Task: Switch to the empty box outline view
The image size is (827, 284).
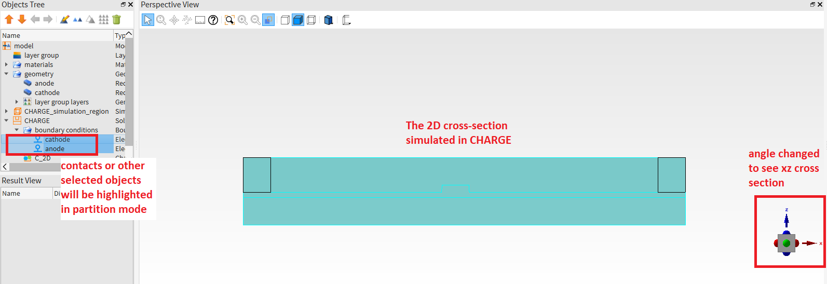Action: [285, 20]
